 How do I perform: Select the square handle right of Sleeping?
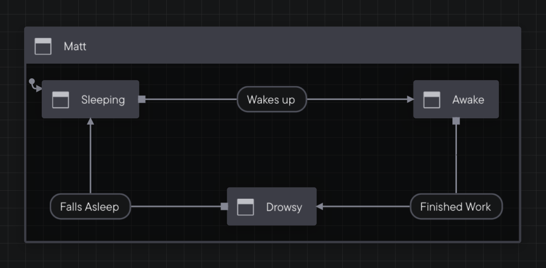(142, 99)
